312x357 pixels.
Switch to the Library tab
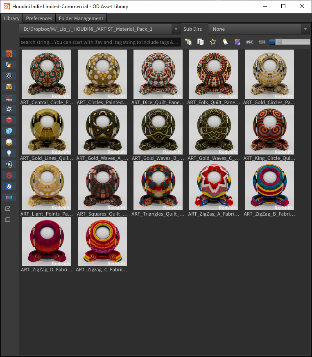[11, 18]
